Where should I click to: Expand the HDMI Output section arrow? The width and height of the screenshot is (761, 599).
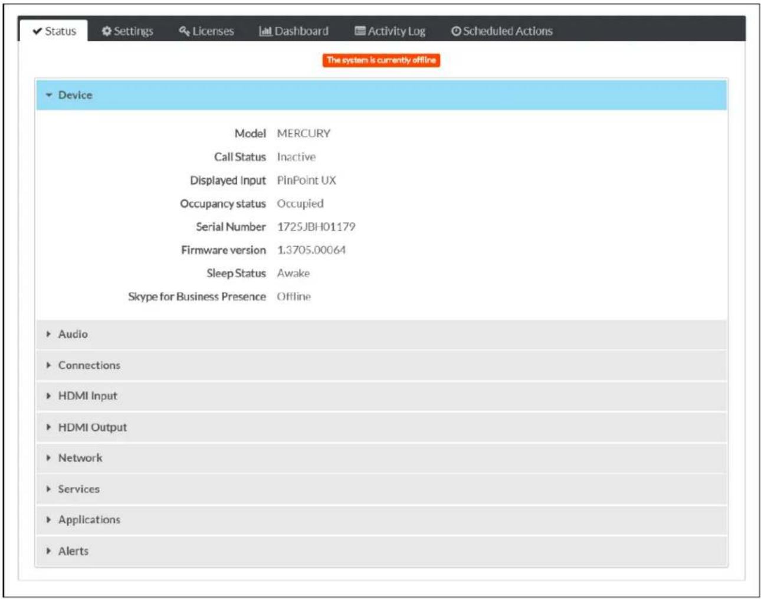pyautogui.click(x=48, y=427)
